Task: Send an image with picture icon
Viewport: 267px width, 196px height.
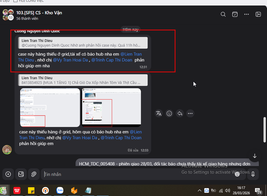Action: pyautogui.click(x=21, y=174)
